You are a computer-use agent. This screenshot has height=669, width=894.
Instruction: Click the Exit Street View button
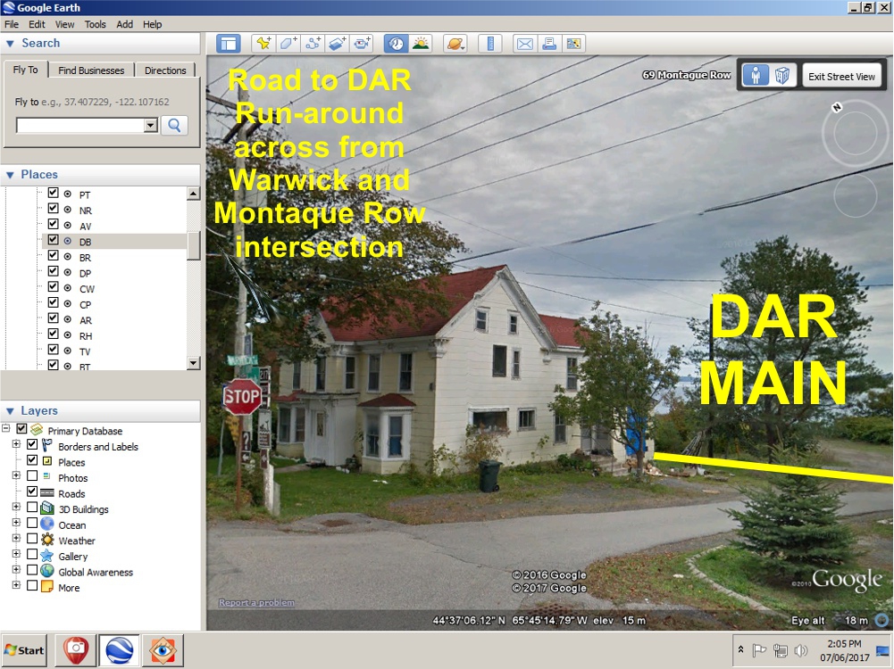(841, 77)
